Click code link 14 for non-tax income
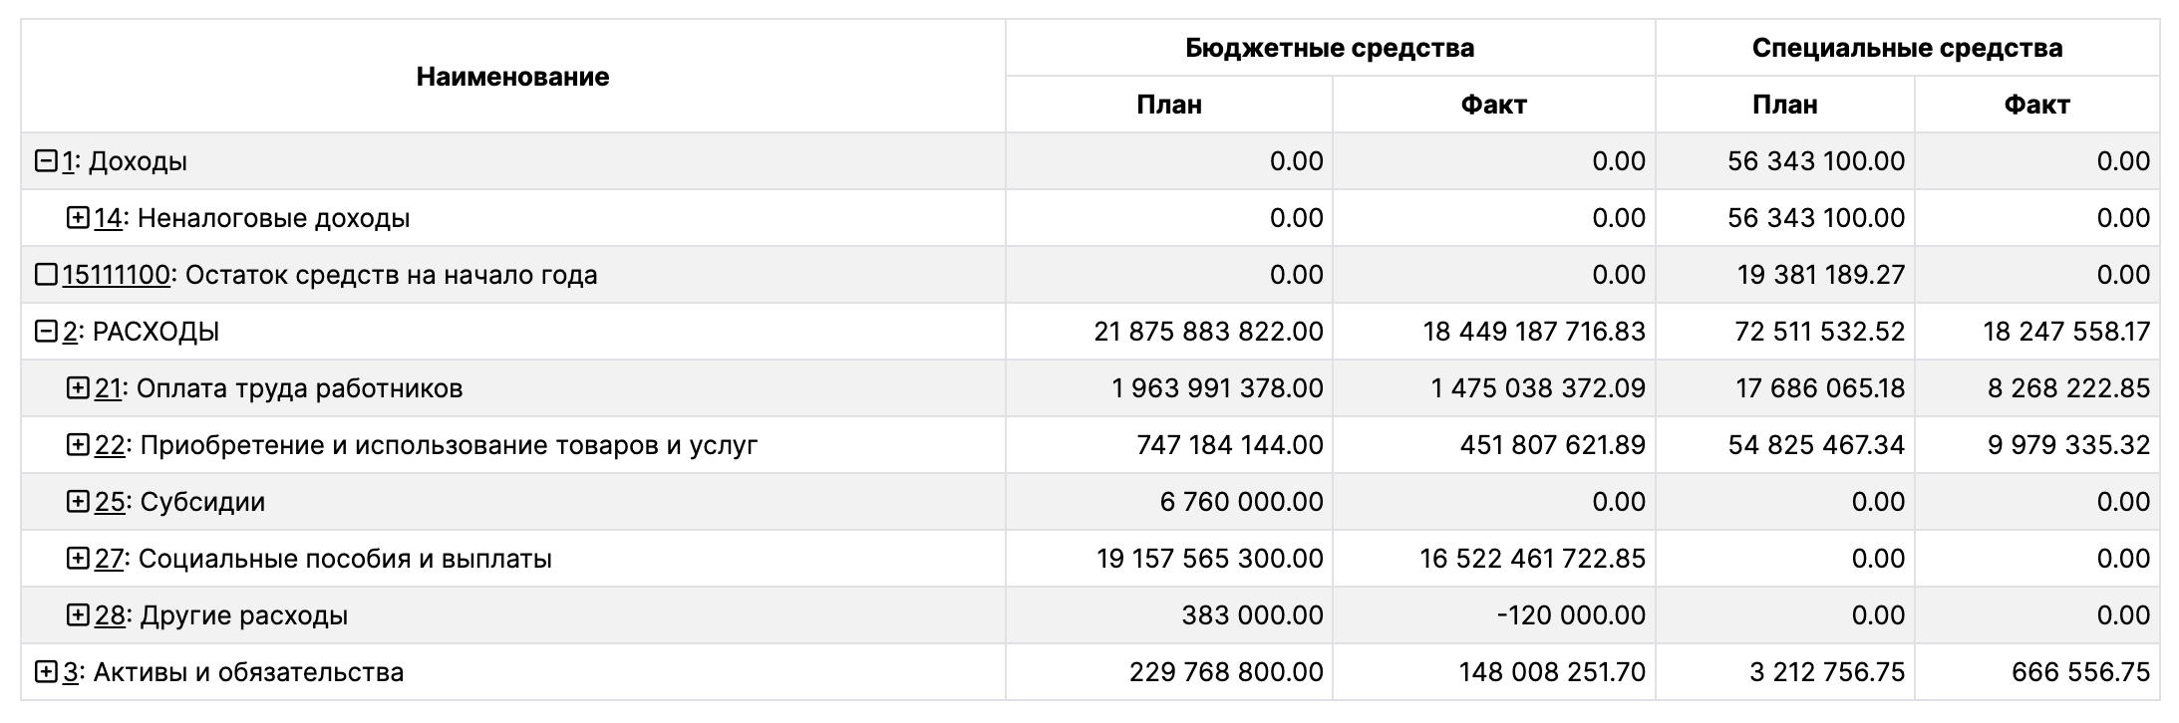2179x723 pixels. pos(108,218)
